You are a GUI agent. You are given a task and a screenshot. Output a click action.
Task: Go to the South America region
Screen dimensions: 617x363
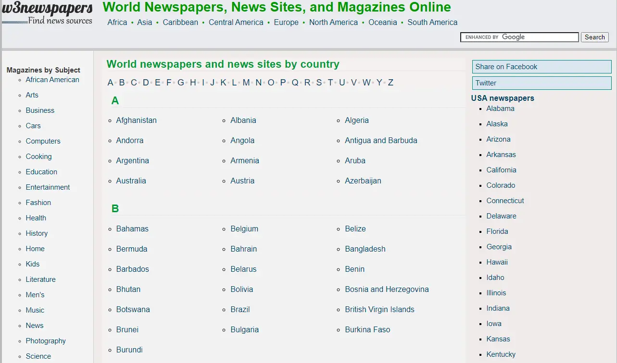click(432, 23)
